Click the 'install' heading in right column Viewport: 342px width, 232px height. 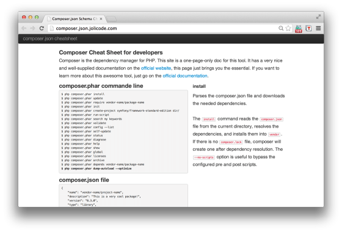click(x=199, y=86)
